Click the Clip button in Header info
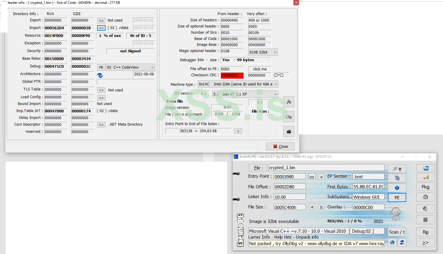The image size is (443, 254). click(289, 117)
